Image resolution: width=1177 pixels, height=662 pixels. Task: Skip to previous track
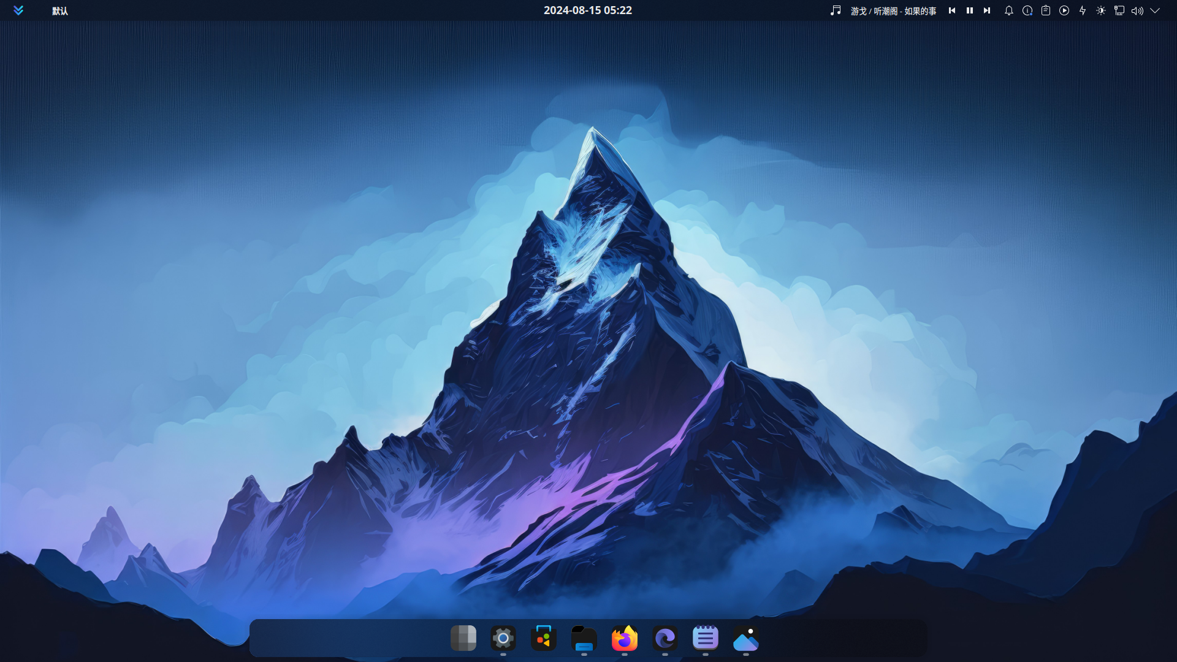(x=952, y=10)
